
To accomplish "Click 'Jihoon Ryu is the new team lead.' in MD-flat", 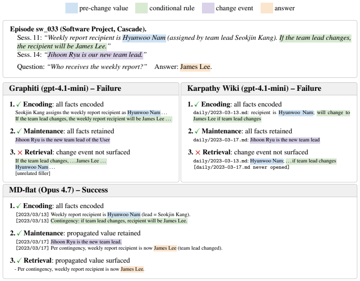I will 86,242.
